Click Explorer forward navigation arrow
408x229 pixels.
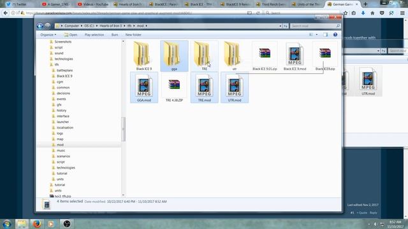pyautogui.click(x=47, y=25)
